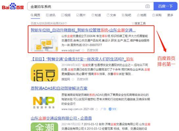Click the 采购 tab icon
Screen dimensions: 179x131
tap(153, 15)
